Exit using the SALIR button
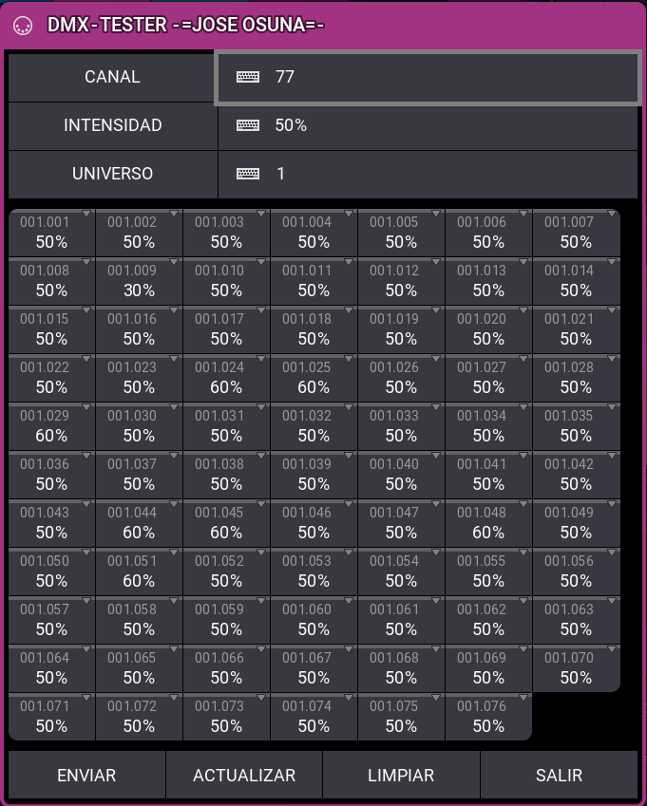The height and width of the screenshot is (806, 647). [x=559, y=776]
